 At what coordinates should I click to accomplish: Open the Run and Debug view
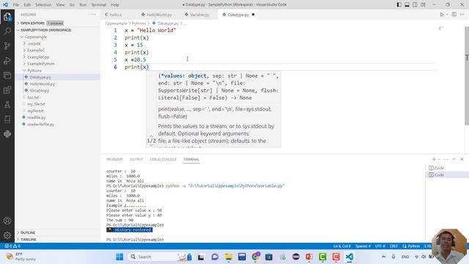pos(7,60)
